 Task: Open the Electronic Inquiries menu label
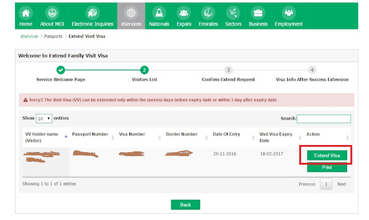point(92,24)
